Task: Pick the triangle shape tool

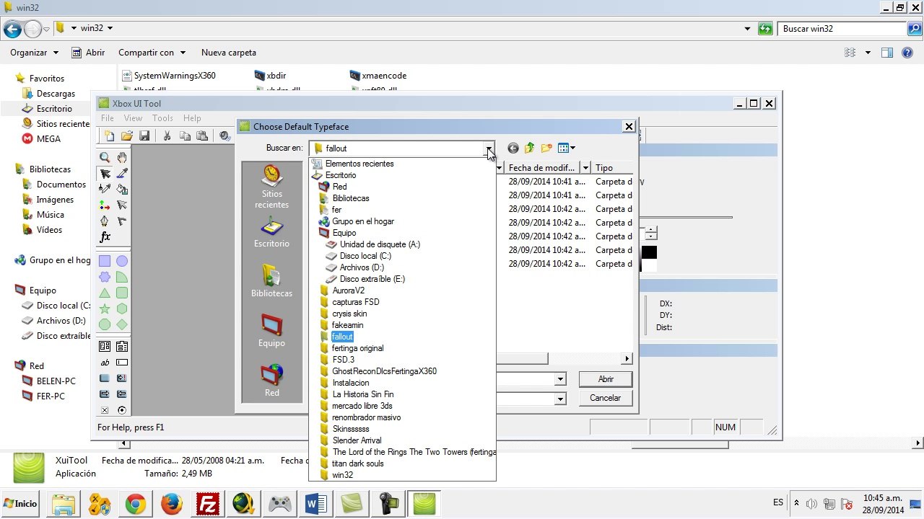Action: [105, 293]
